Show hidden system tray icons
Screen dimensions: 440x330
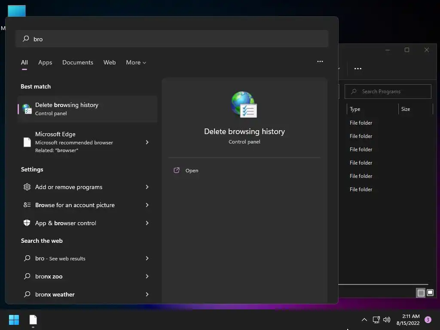click(x=364, y=320)
